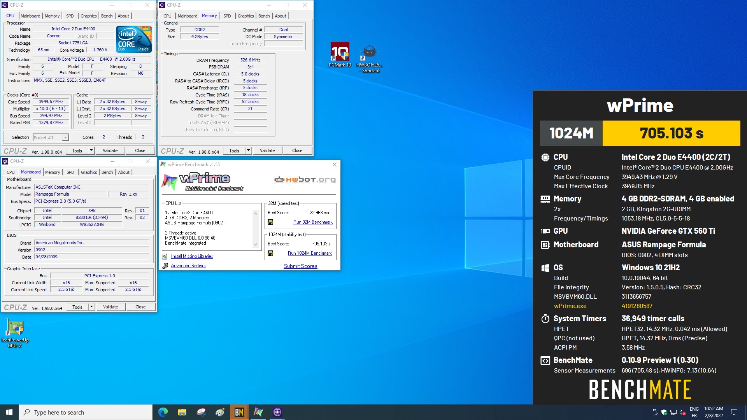Click the save icon for the 32M score

(x=270, y=222)
